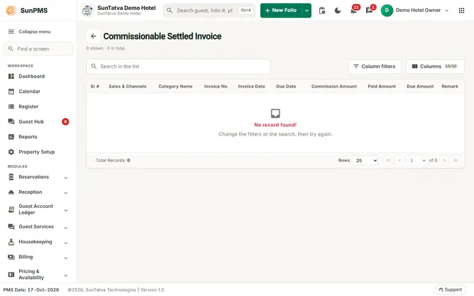
Task: Go to the previous page button
Action: coord(400,160)
